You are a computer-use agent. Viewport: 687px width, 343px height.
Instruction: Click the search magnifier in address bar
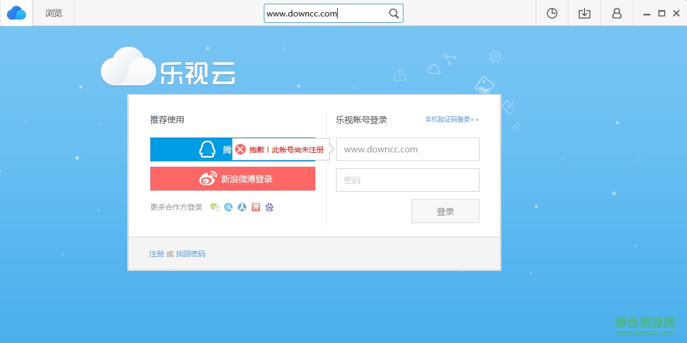tap(393, 13)
